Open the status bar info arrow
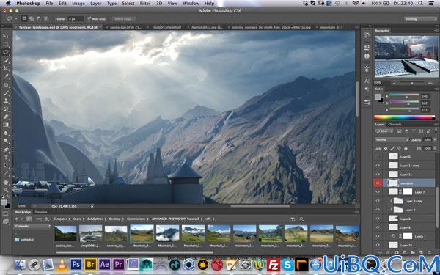440x275 pixels. 92,206
